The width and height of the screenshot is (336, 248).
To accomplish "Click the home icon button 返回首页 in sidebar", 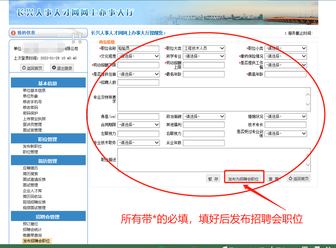I will point(32,68).
